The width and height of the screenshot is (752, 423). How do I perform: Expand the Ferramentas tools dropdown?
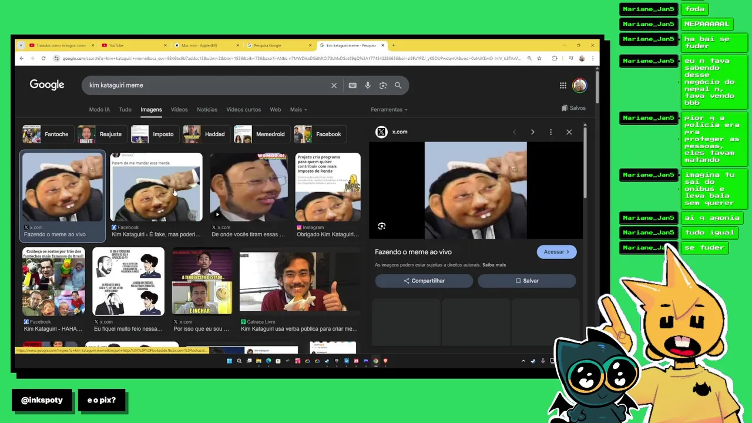coord(389,109)
